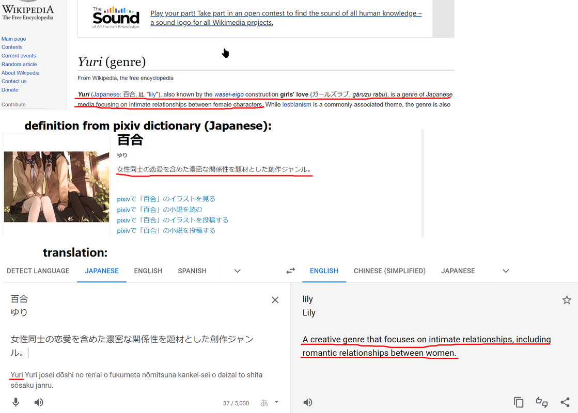Viewport: 578px width, 413px height.
Task: Select the Detect Language tab
Action: click(38, 271)
